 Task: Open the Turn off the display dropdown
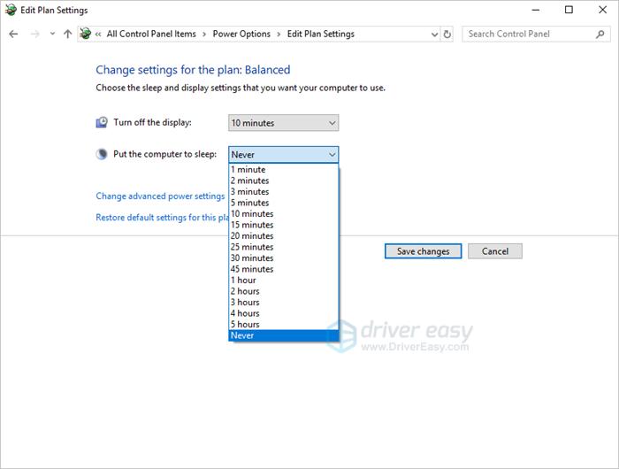284,123
